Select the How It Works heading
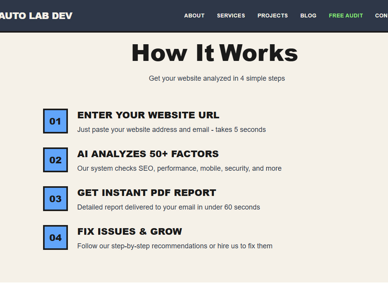This screenshot has height=291, width=388. [215, 53]
